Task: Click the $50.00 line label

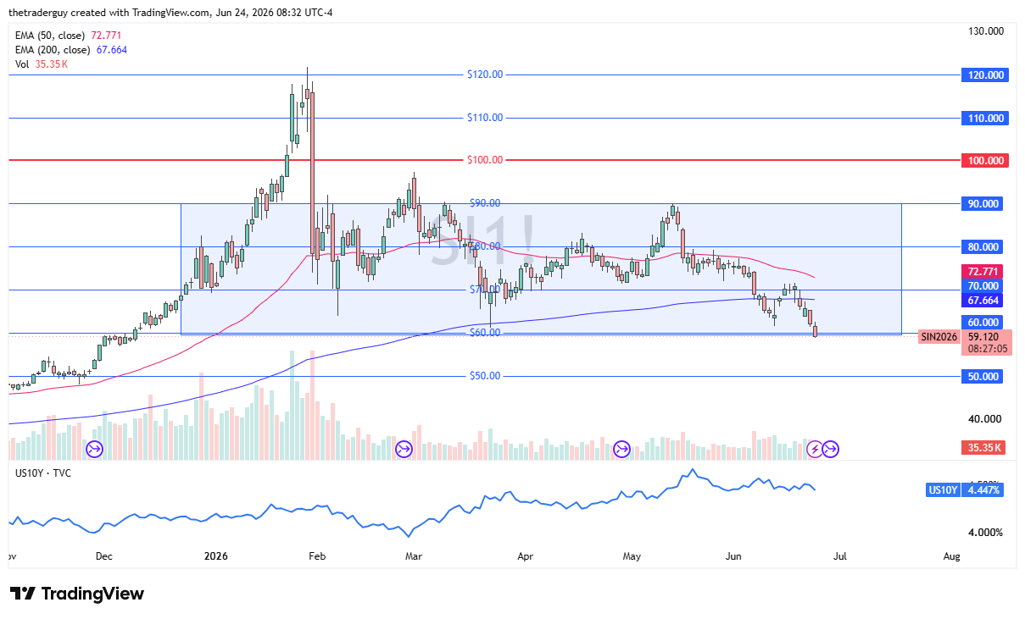Action: (485, 376)
